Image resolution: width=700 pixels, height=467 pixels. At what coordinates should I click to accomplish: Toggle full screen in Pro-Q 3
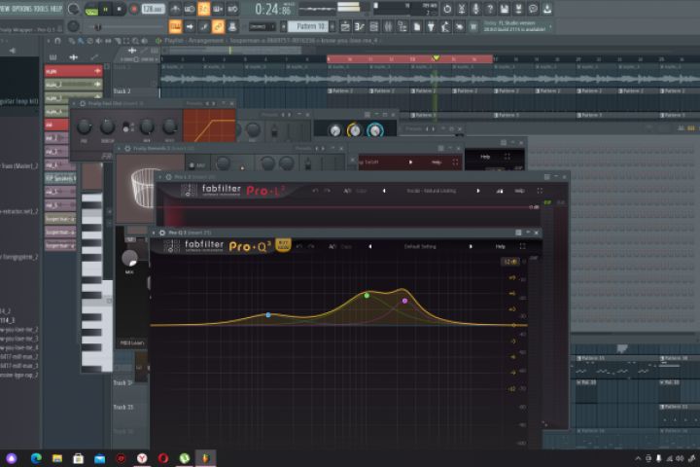[x=522, y=247]
